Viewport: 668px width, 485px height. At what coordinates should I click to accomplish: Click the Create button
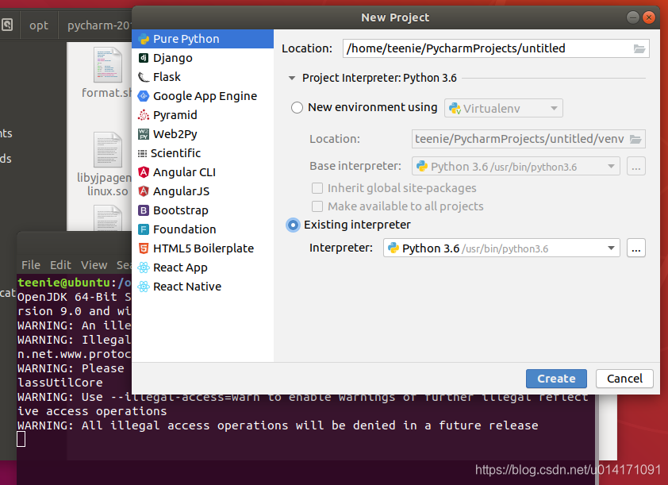[556, 379]
